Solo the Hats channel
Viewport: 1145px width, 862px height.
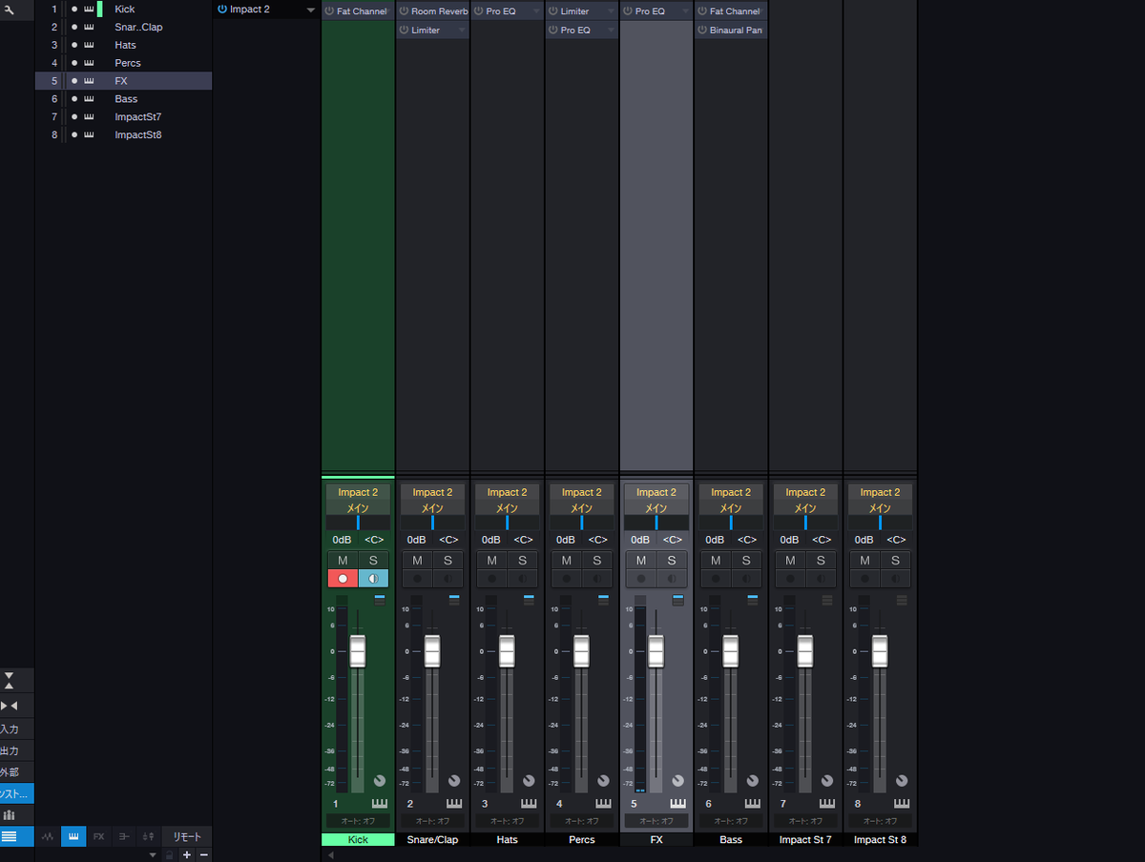521,561
